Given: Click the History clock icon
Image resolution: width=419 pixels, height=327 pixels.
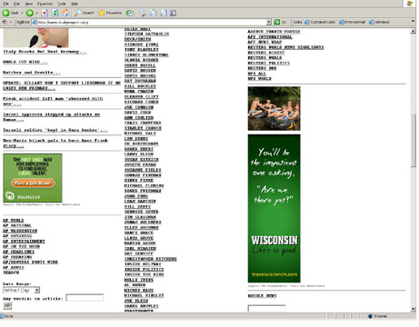Looking at the screenshot, I should [129, 13].
